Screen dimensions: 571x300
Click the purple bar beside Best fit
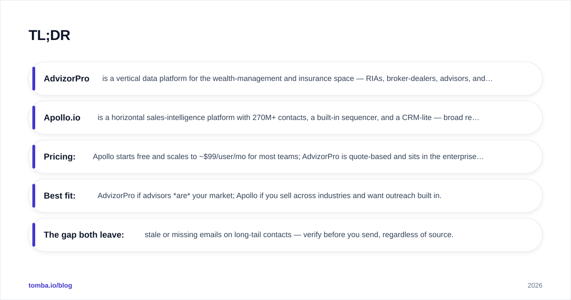pyautogui.click(x=34, y=196)
